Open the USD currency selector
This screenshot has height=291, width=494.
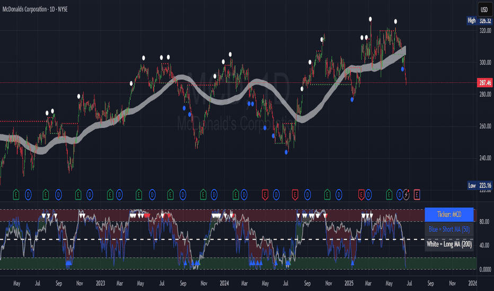[484, 10]
